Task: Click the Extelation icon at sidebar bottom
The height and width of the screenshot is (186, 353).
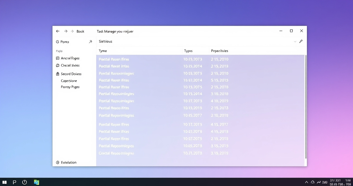Action: [x=57, y=162]
